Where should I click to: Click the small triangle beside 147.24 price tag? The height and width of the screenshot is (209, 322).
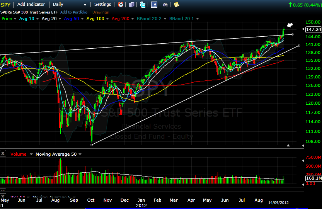(x=303, y=29)
